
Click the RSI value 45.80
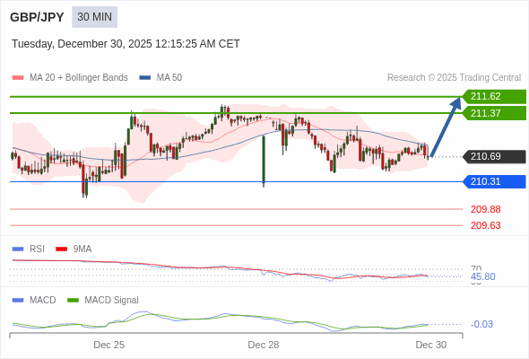click(482, 277)
